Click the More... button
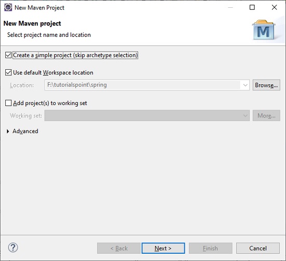 [x=266, y=115]
